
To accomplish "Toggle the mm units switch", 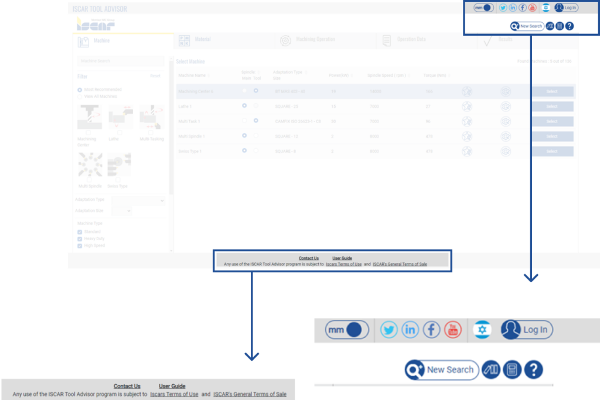I will 483,8.
